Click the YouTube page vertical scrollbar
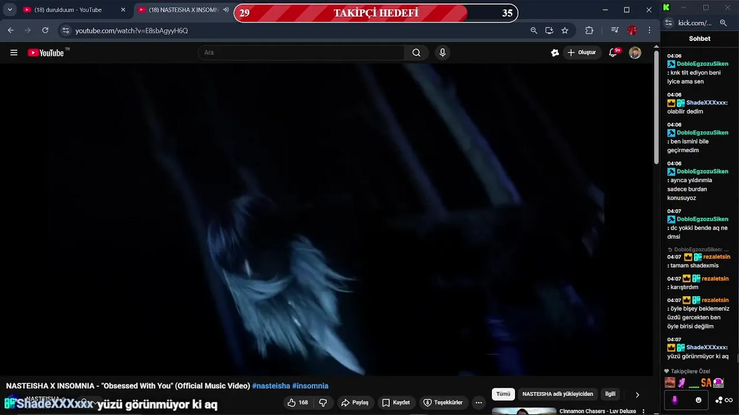The width and height of the screenshot is (739, 415). click(x=656, y=107)
